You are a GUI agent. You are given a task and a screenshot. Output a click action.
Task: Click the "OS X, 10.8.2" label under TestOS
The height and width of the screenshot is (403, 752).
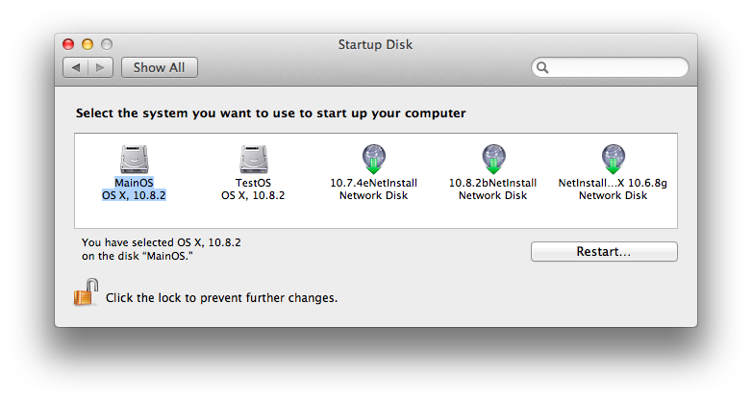[x=253, y=195]
